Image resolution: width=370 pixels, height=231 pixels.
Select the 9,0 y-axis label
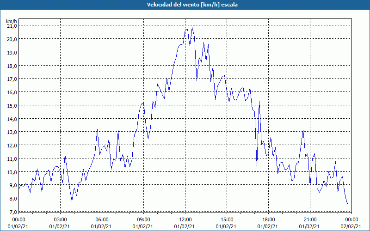point(13,185)
